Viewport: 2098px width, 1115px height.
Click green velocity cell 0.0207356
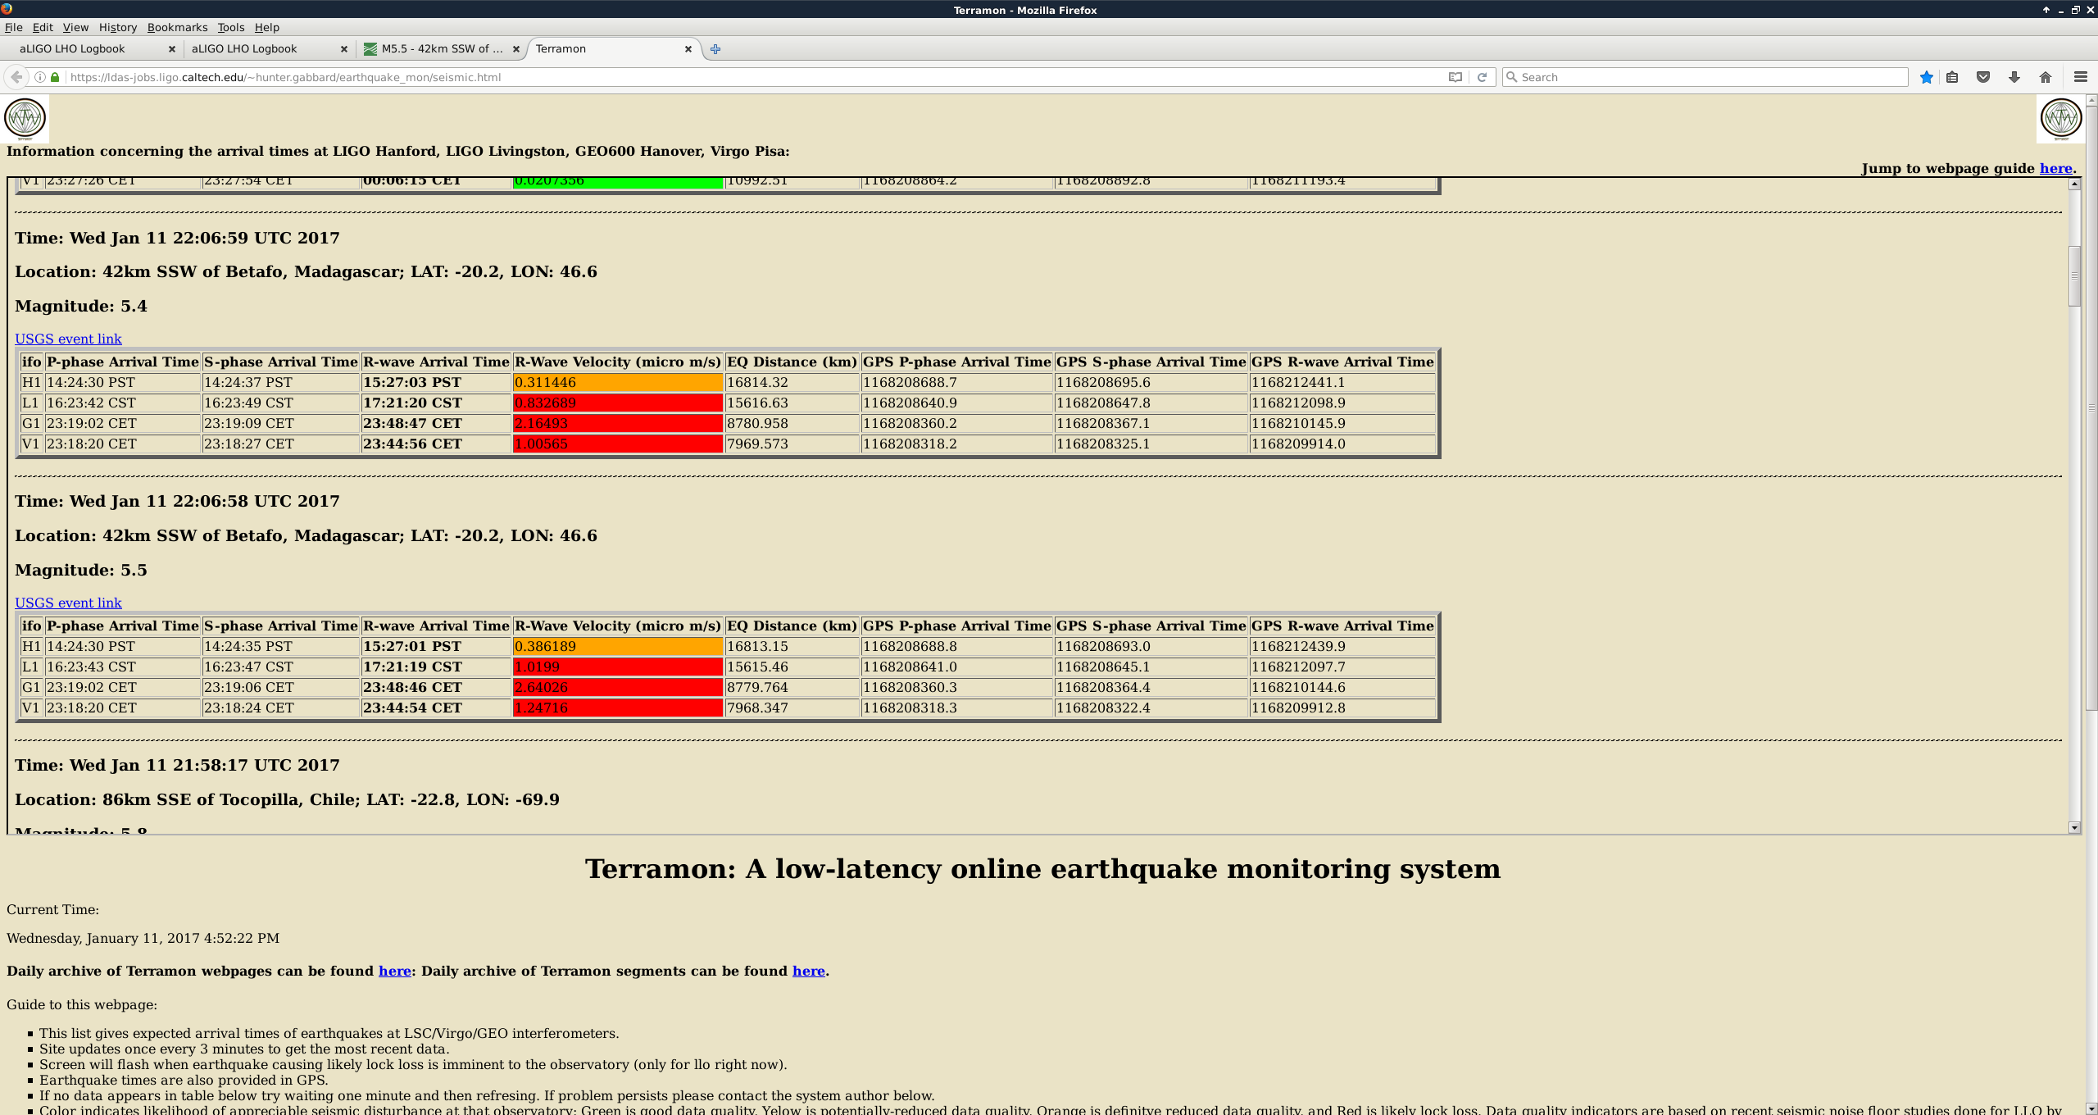pyautogui.click(x=617, y=182)
